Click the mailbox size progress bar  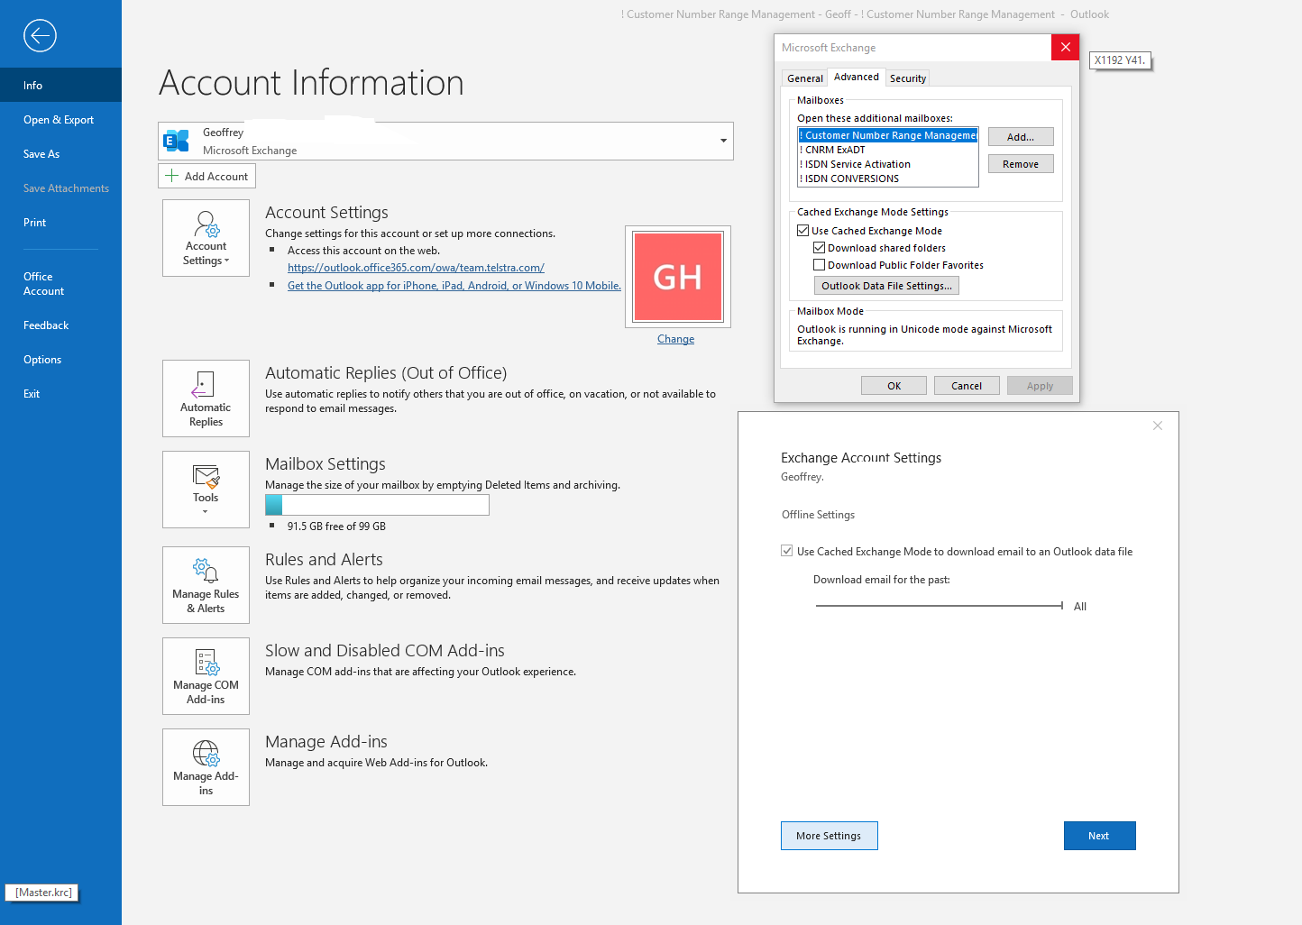(x=377, y=505)
